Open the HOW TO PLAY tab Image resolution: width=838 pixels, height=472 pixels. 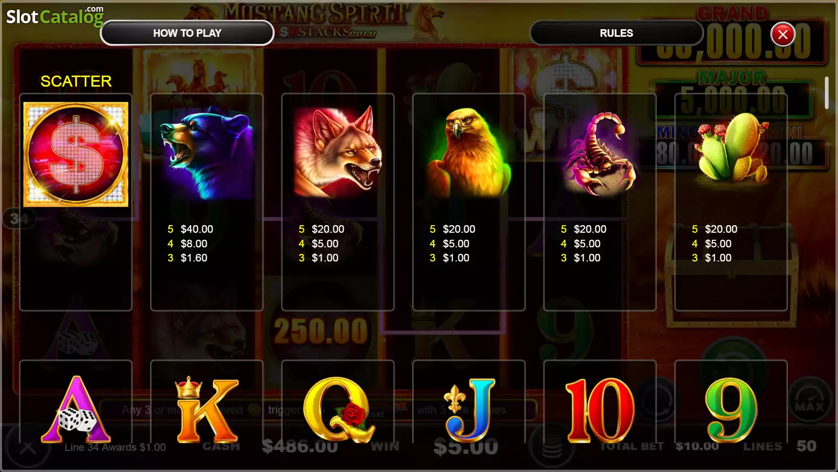point(187,33)
